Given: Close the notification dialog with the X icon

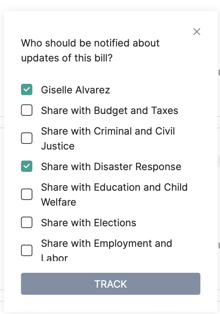Looking at the screenshot, I should click(197, 32).
